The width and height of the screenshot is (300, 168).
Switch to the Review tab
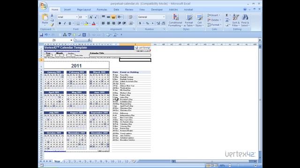(x=129, y=9)
